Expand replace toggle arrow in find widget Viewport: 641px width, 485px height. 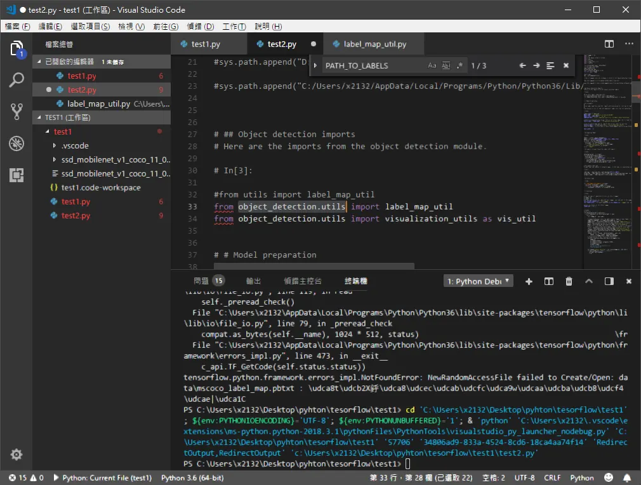point(315,65)
